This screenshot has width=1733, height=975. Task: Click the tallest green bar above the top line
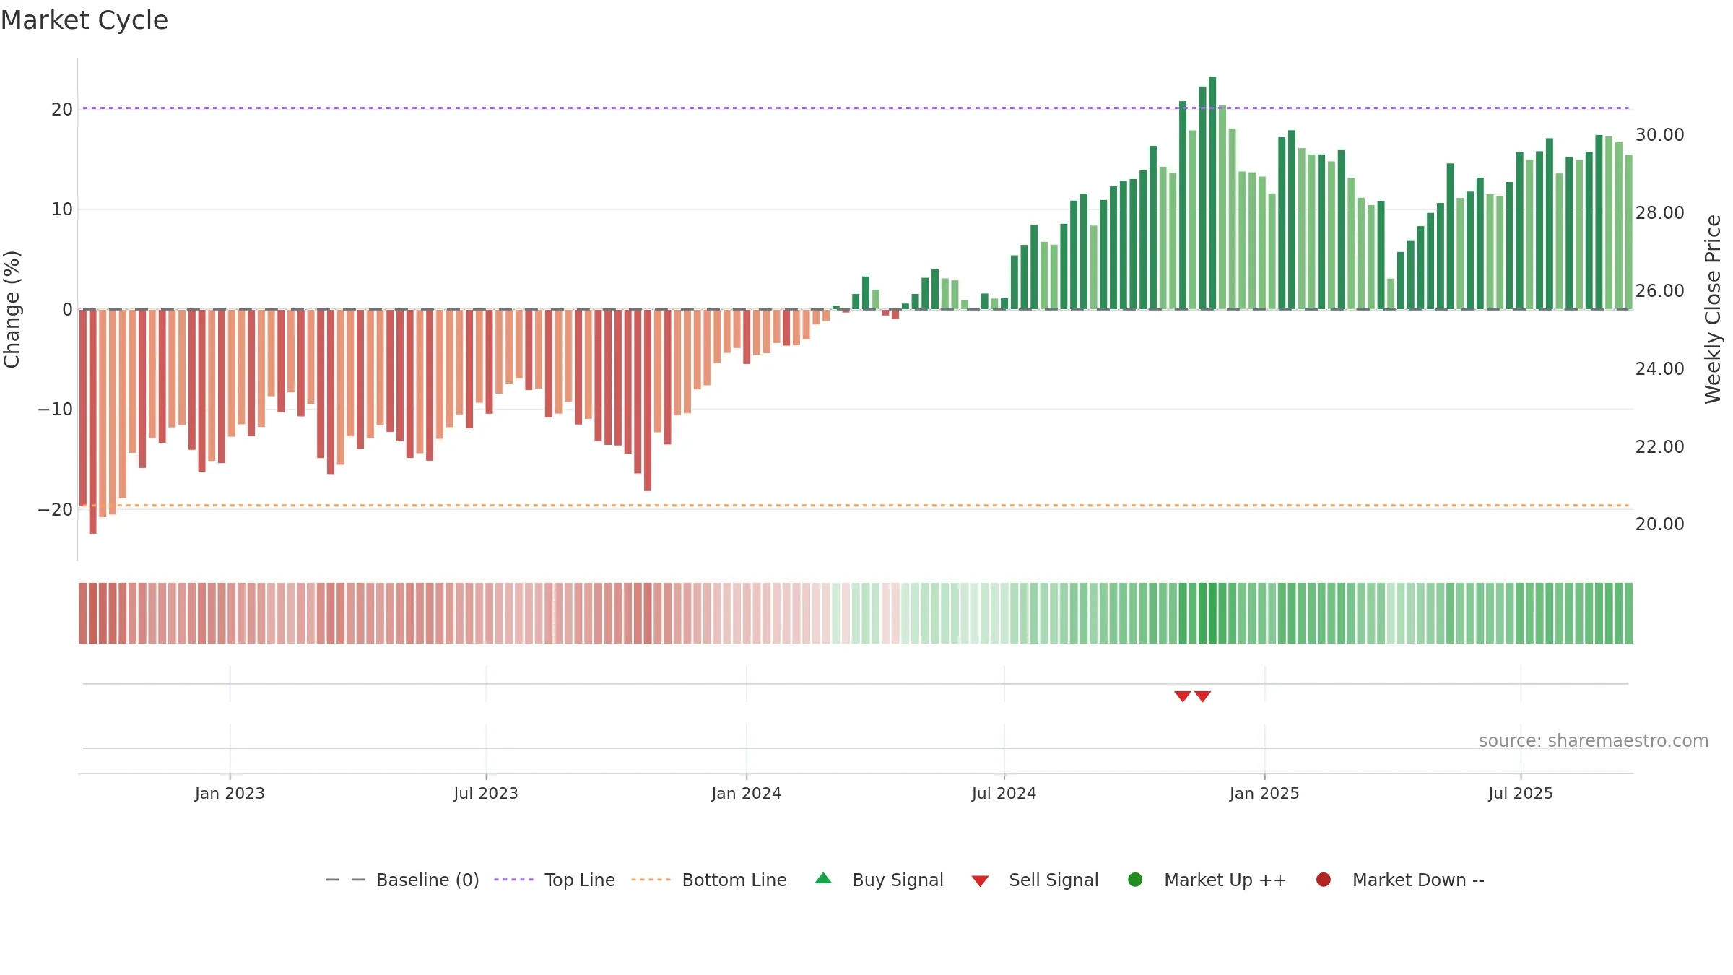(x=1212, y=193)
